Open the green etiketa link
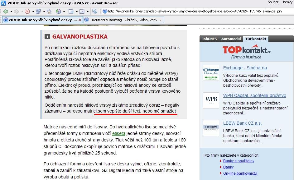Image resolution: width=294 pixels, height=180 pixels. click(x=119, y=133)
